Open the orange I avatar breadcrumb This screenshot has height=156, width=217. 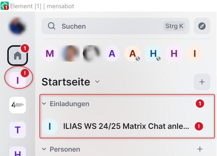(195, 53)
